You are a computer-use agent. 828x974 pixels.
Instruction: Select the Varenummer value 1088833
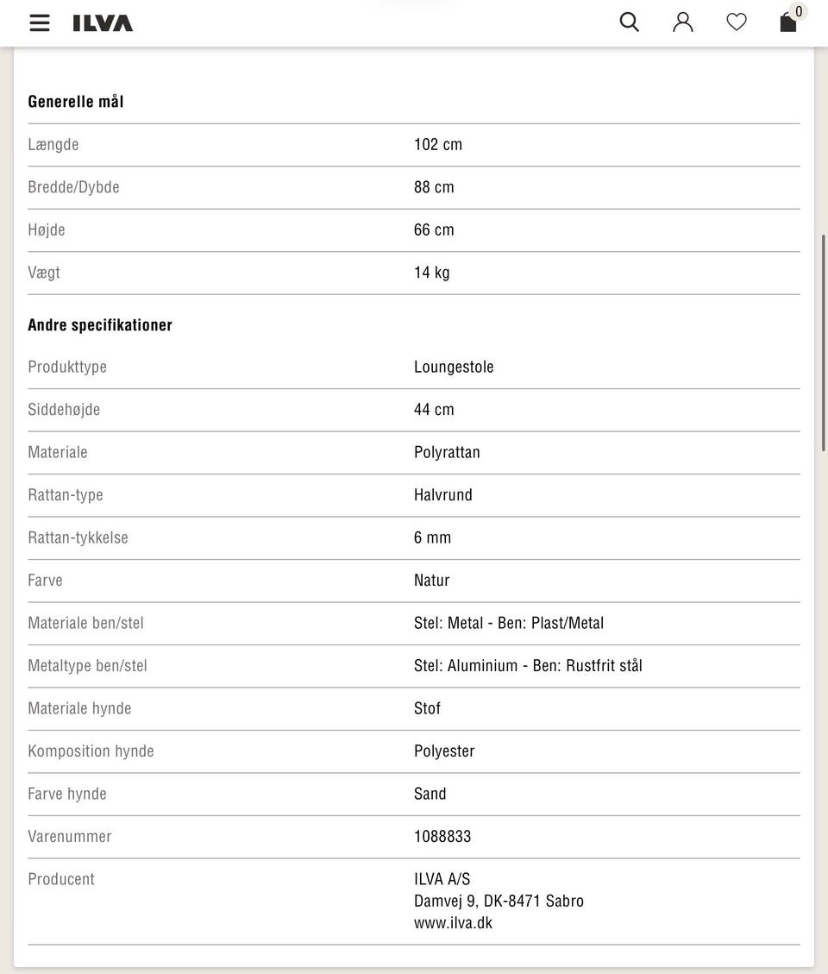point(442,837)
